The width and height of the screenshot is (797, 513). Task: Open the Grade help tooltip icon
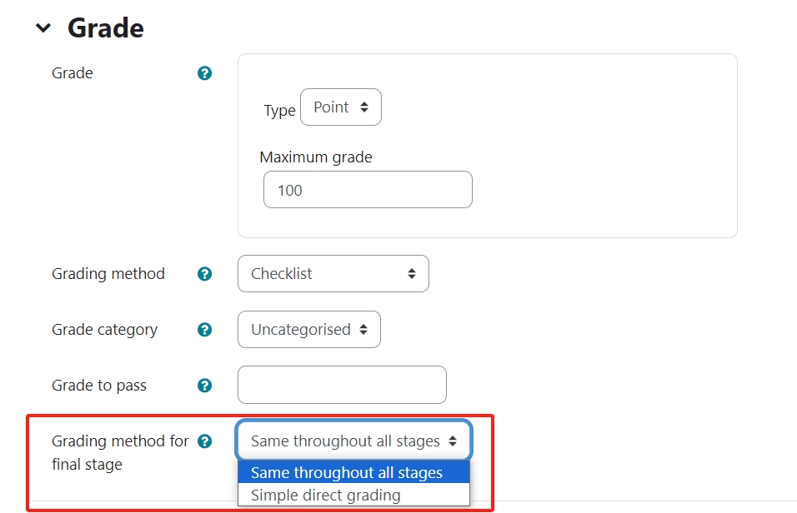[204, 73]
